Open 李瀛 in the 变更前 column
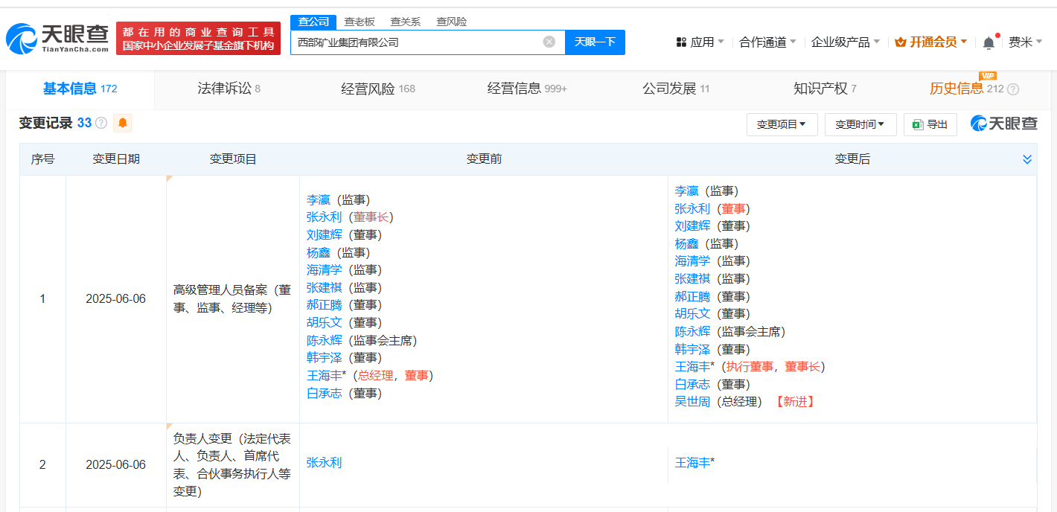Viewport: 1057px width, 512px height. pos(319,199)
